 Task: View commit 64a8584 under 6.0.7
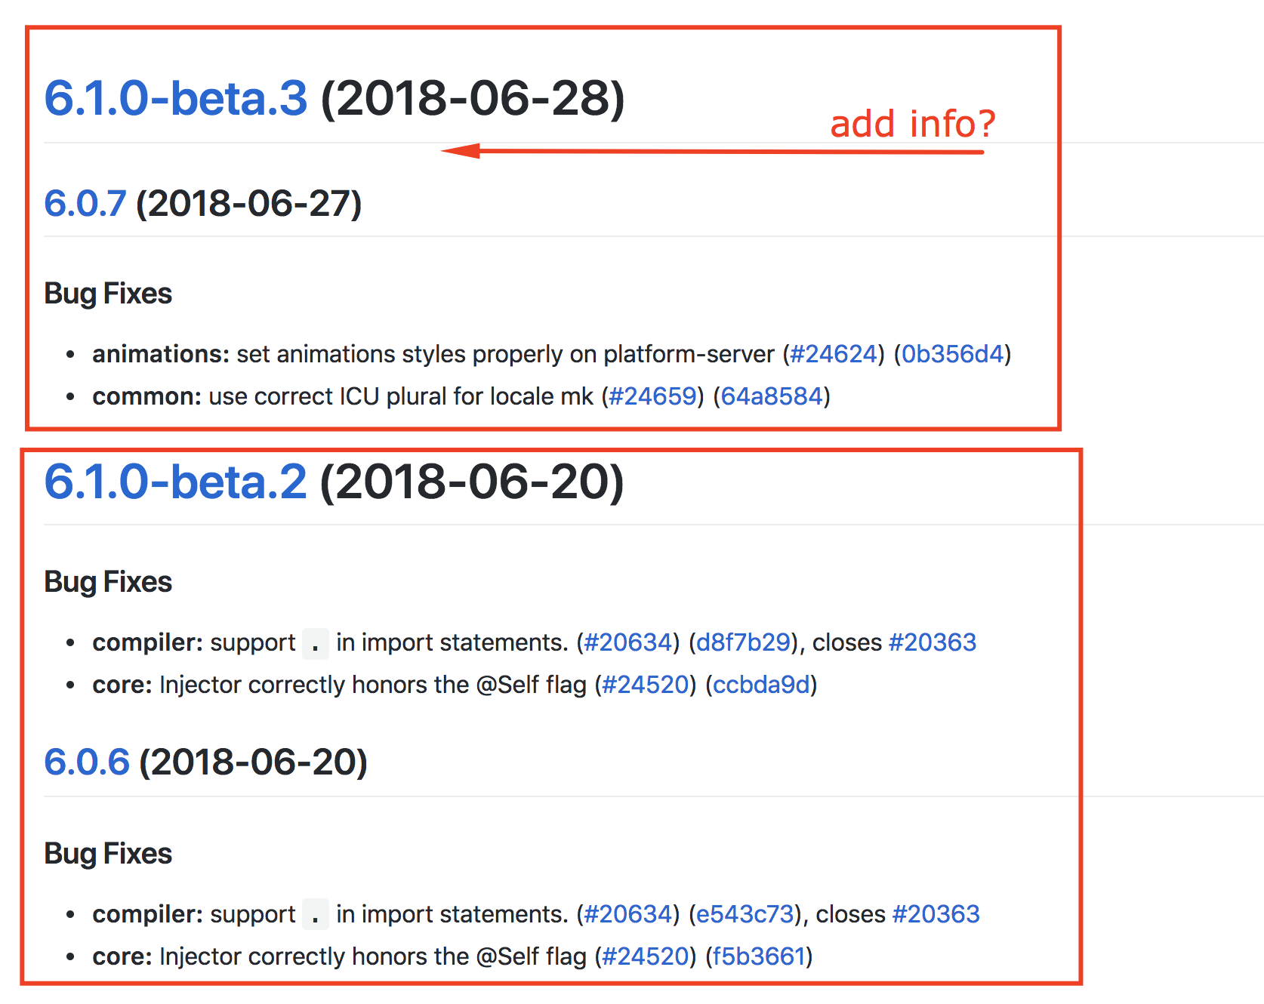point(772,396)
